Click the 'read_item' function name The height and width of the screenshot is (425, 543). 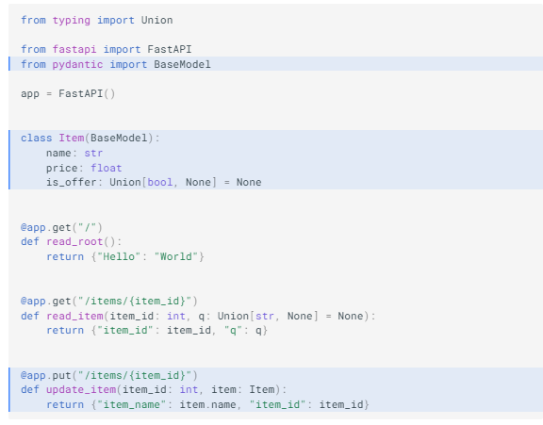tap(74, 316)
